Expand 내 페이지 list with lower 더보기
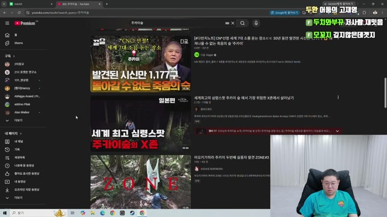Screen dimensions: 387x217 point(14,198)
